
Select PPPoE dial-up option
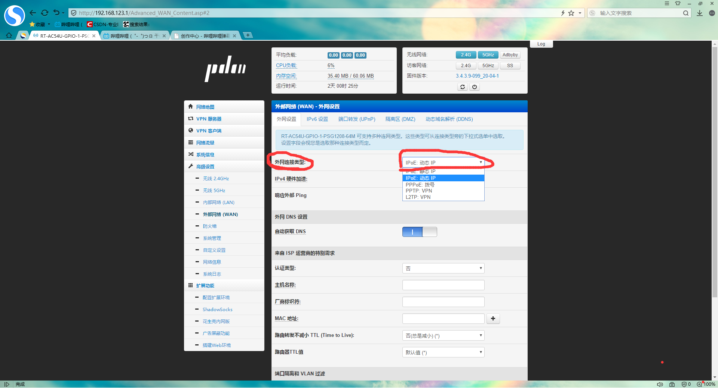[444, 185]
